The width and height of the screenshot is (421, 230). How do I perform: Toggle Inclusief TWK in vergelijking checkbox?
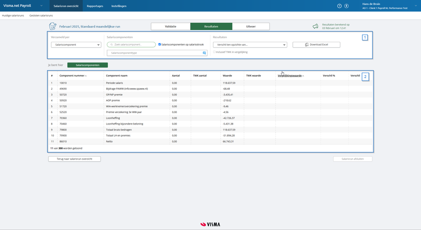pyautogui.click(x=214, y=52)
